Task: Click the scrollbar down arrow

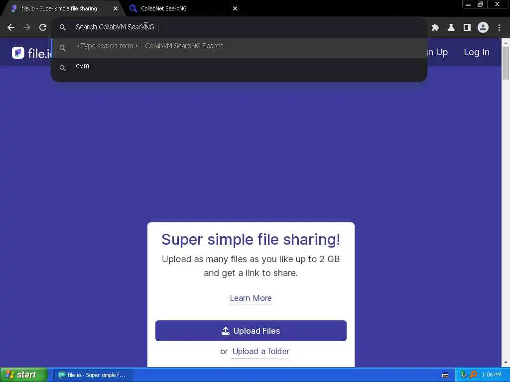Action: (506, 363)
